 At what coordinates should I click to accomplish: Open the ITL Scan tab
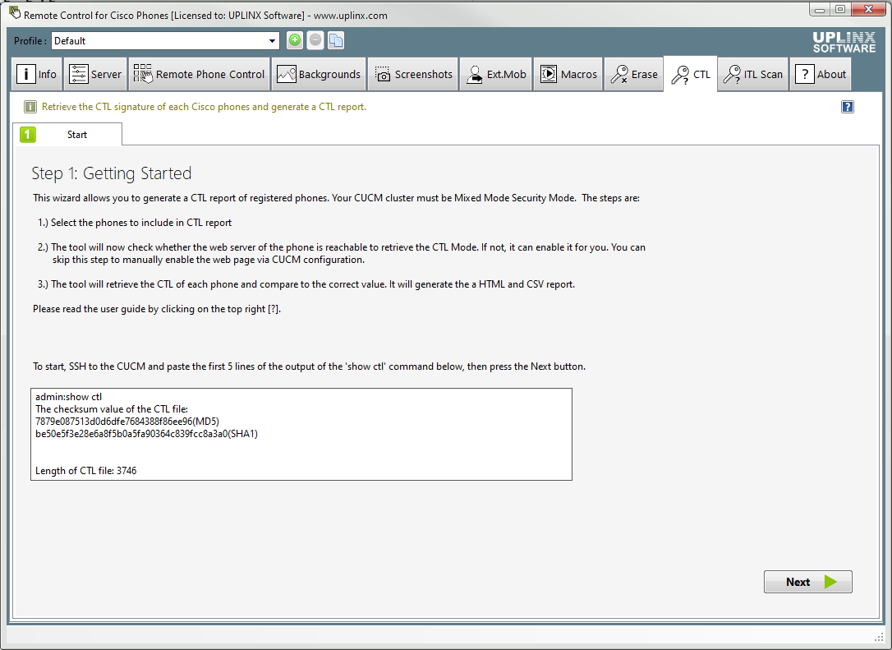[753, 74]
